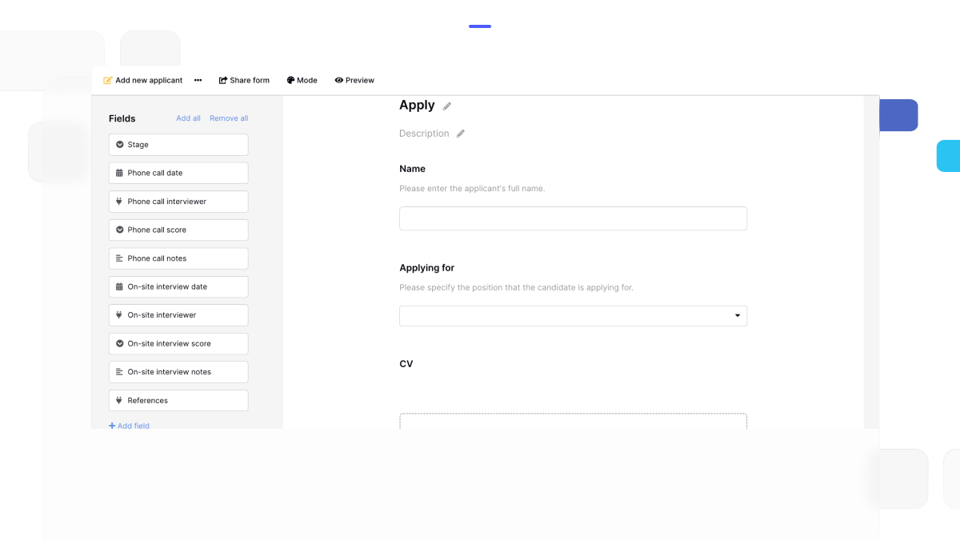Edit the Description using its pencil icon
This screenshot has width=960, height=540.
point(460,134)
